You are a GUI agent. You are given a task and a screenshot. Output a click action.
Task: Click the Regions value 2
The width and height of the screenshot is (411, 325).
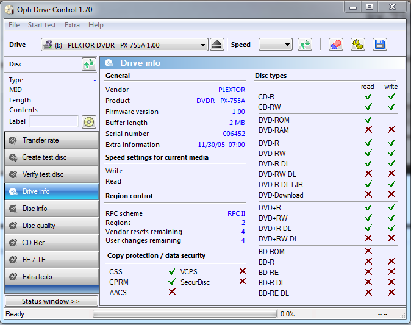(243, 223)
